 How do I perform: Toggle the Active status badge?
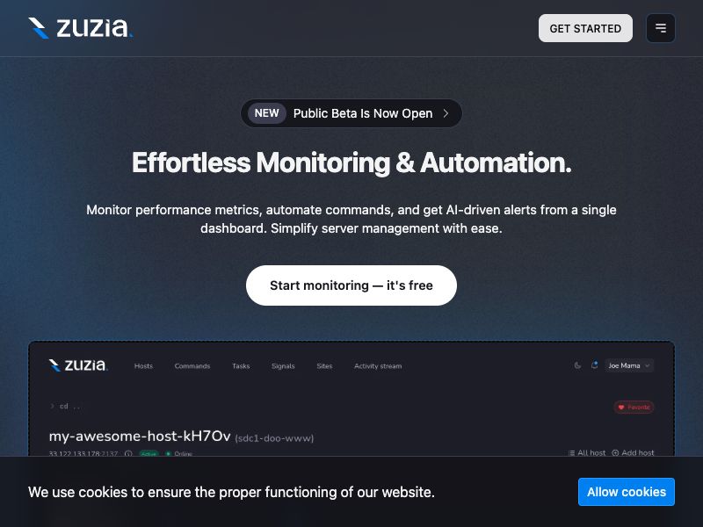coord(151,454)
